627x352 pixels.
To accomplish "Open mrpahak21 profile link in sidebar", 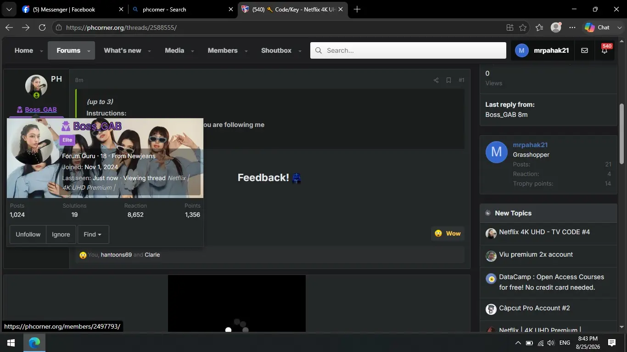I will pyautogui.click(x=530, y=145).
